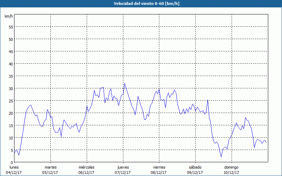Click the "domingo" day label
This screenshot has width=282, height=176.
coord(231,167)
